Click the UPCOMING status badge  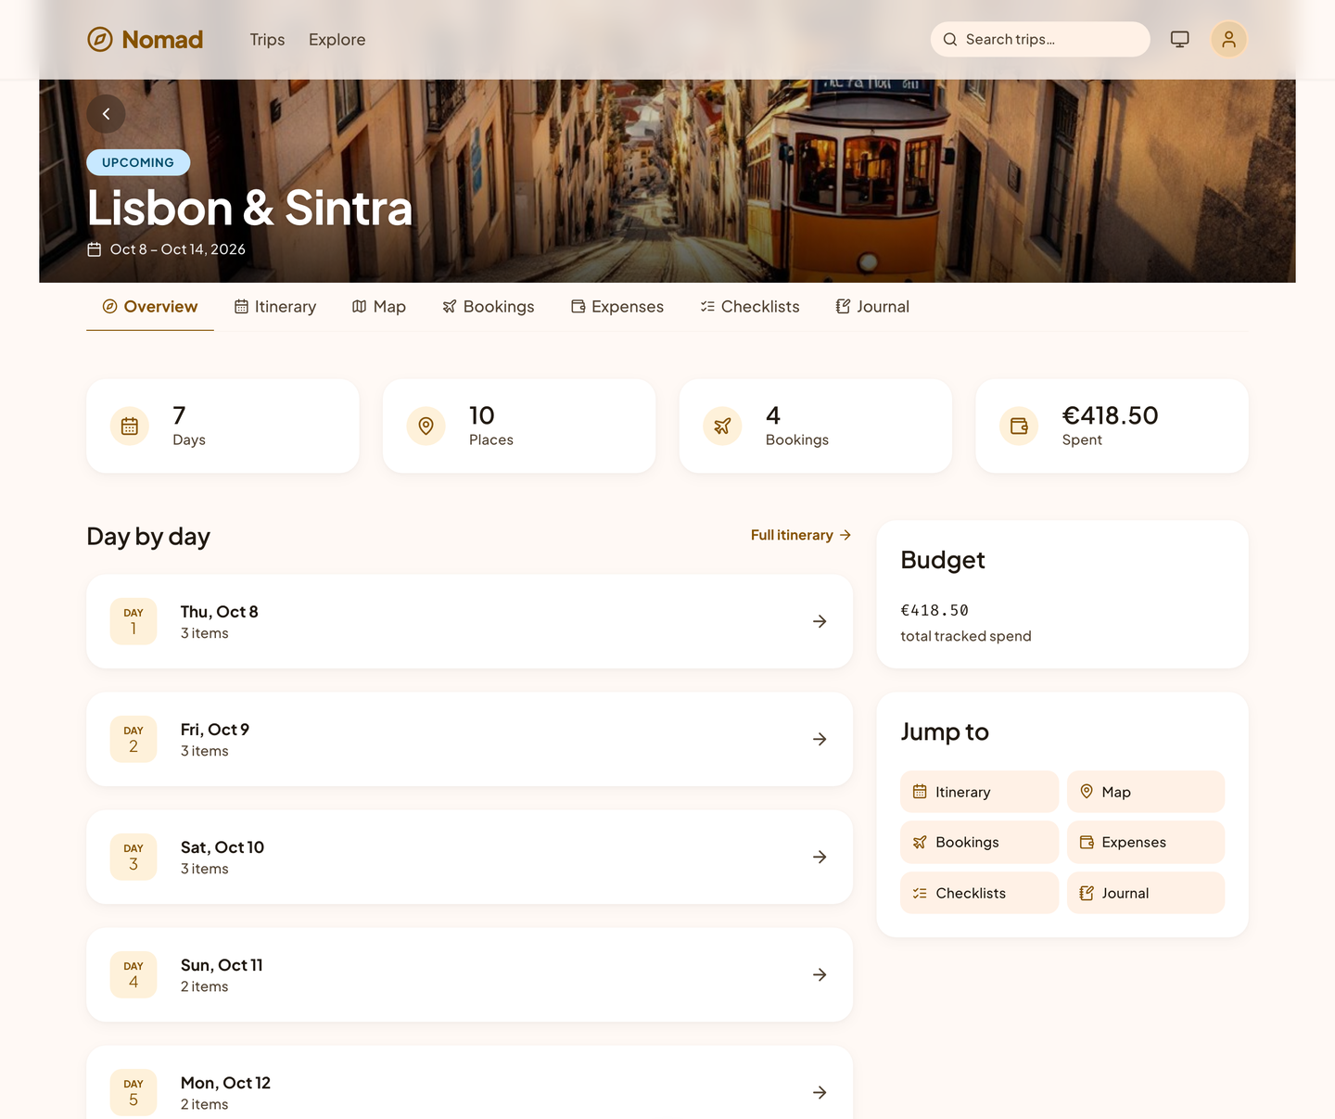[x=138, y=162]
